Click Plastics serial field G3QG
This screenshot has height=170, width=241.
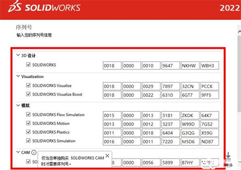tap(190, 133)
